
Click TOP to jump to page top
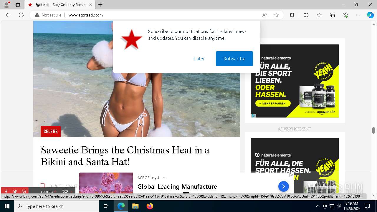tap(67, 192)
